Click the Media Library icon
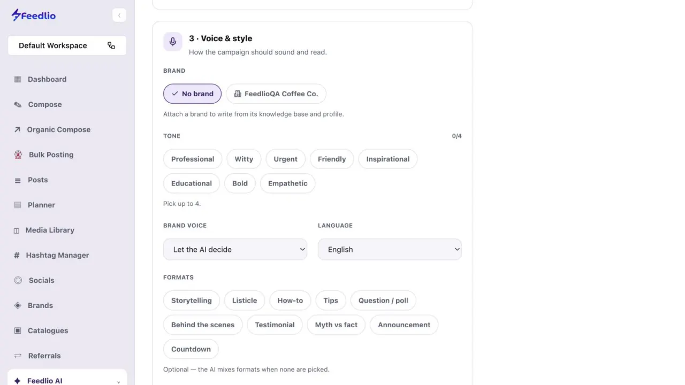685x385 pixels. (17, 230)
